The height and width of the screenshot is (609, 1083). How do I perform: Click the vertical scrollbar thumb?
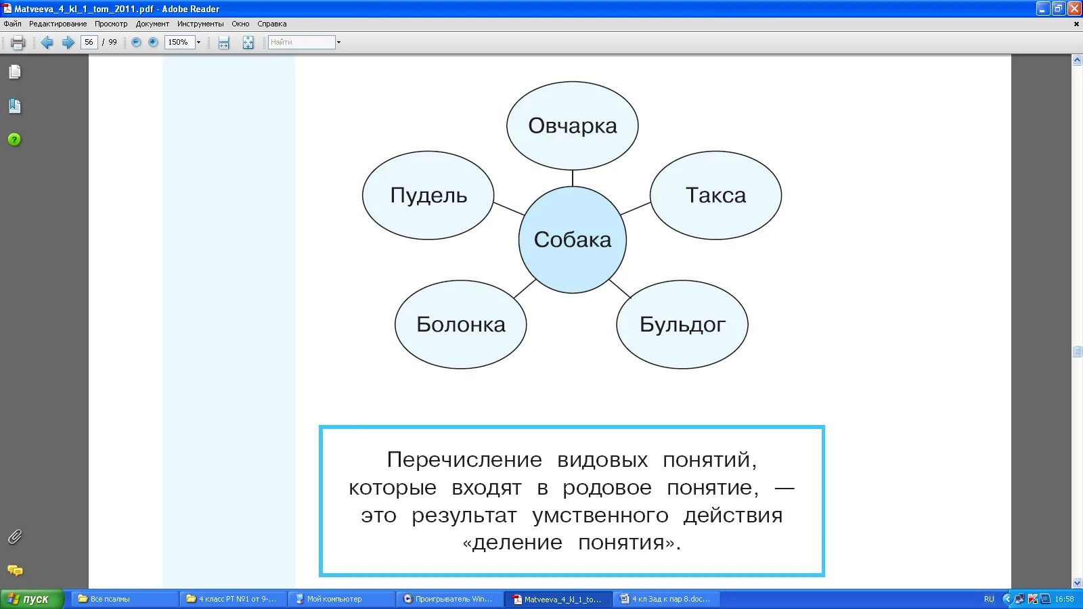coord(1077,351)
